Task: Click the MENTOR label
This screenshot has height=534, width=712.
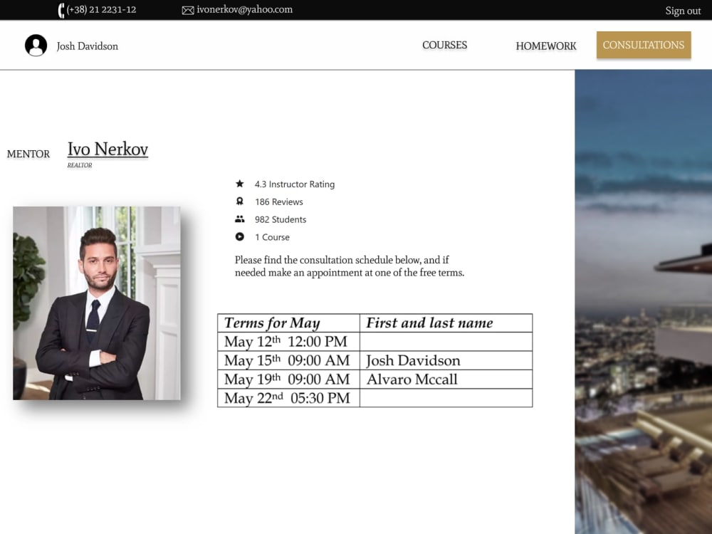Action: pos(28,154)
